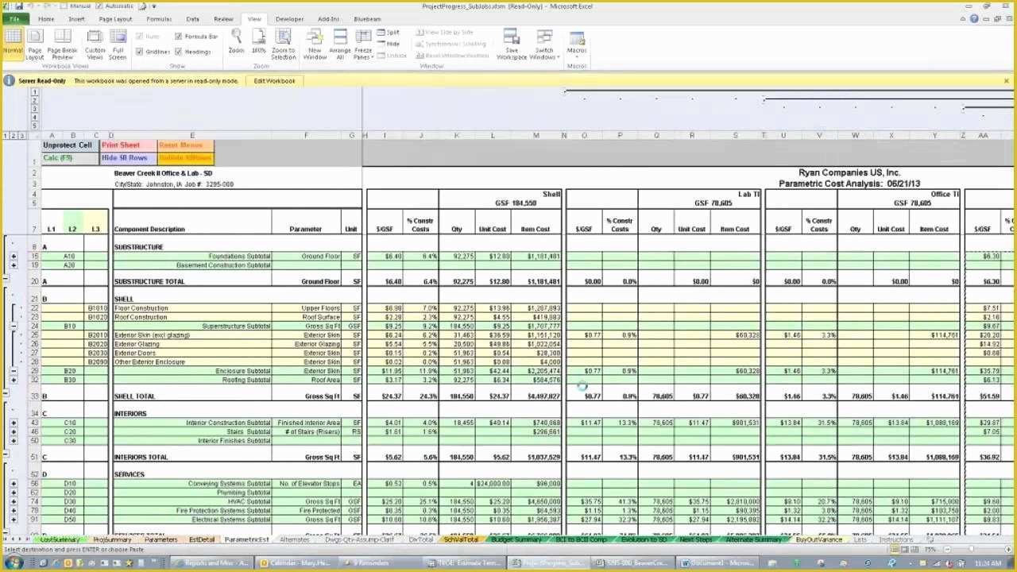Open the Formulas ribbon tab
The width and height of the screenshot is (1017, 572).
click(159, 18)
